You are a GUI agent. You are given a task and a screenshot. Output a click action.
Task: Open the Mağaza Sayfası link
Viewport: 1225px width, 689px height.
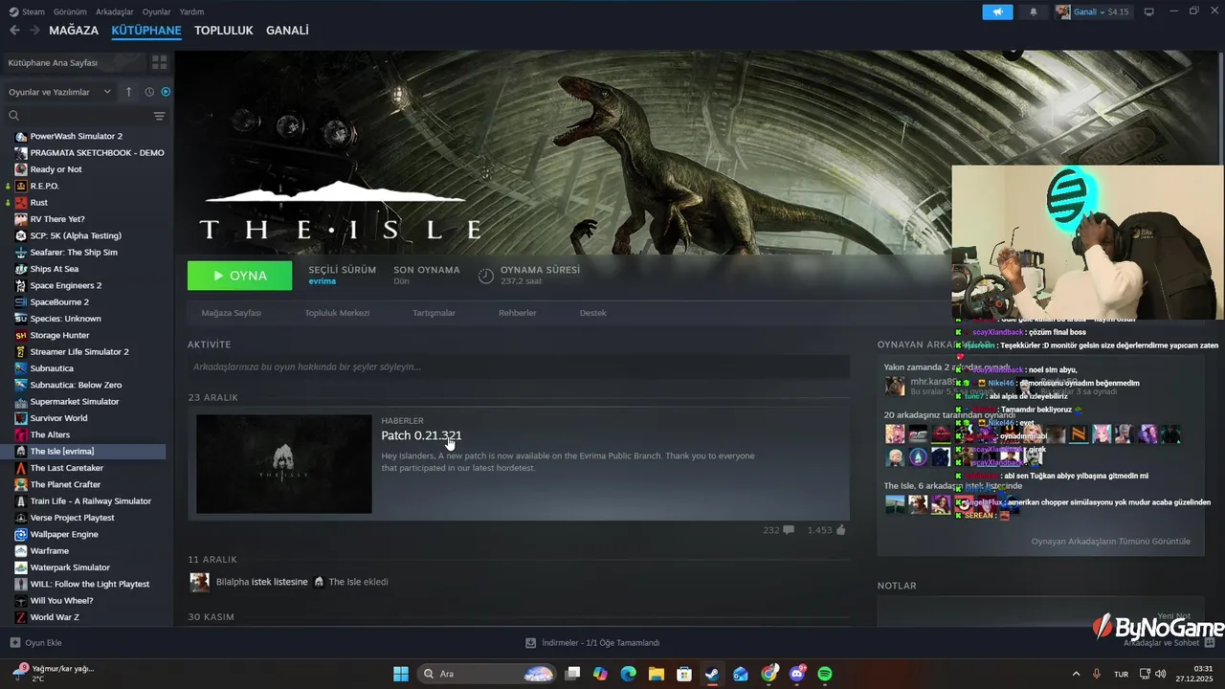point(231,313)
